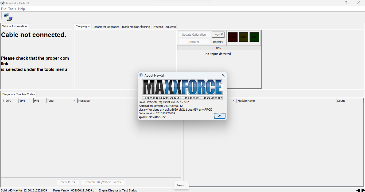
Task: Click the Rules Version status bar entry
Action: coord(73,190)
